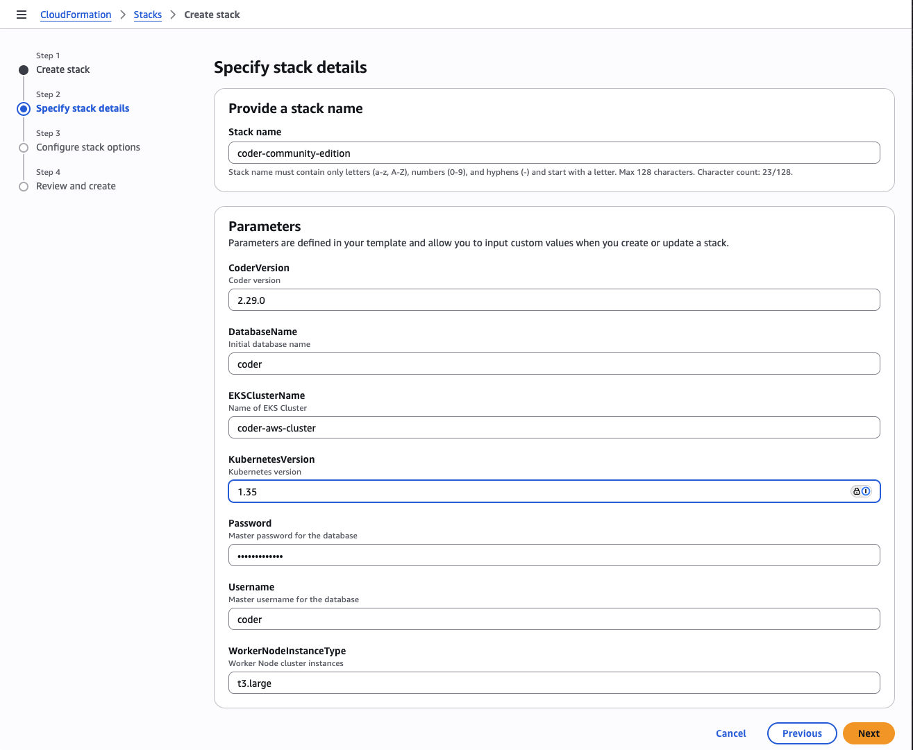Viewport: 913px width, 750px height.
Task: Open the navigation menu with the hamburger icon
Action: click(x=22, y=14)
